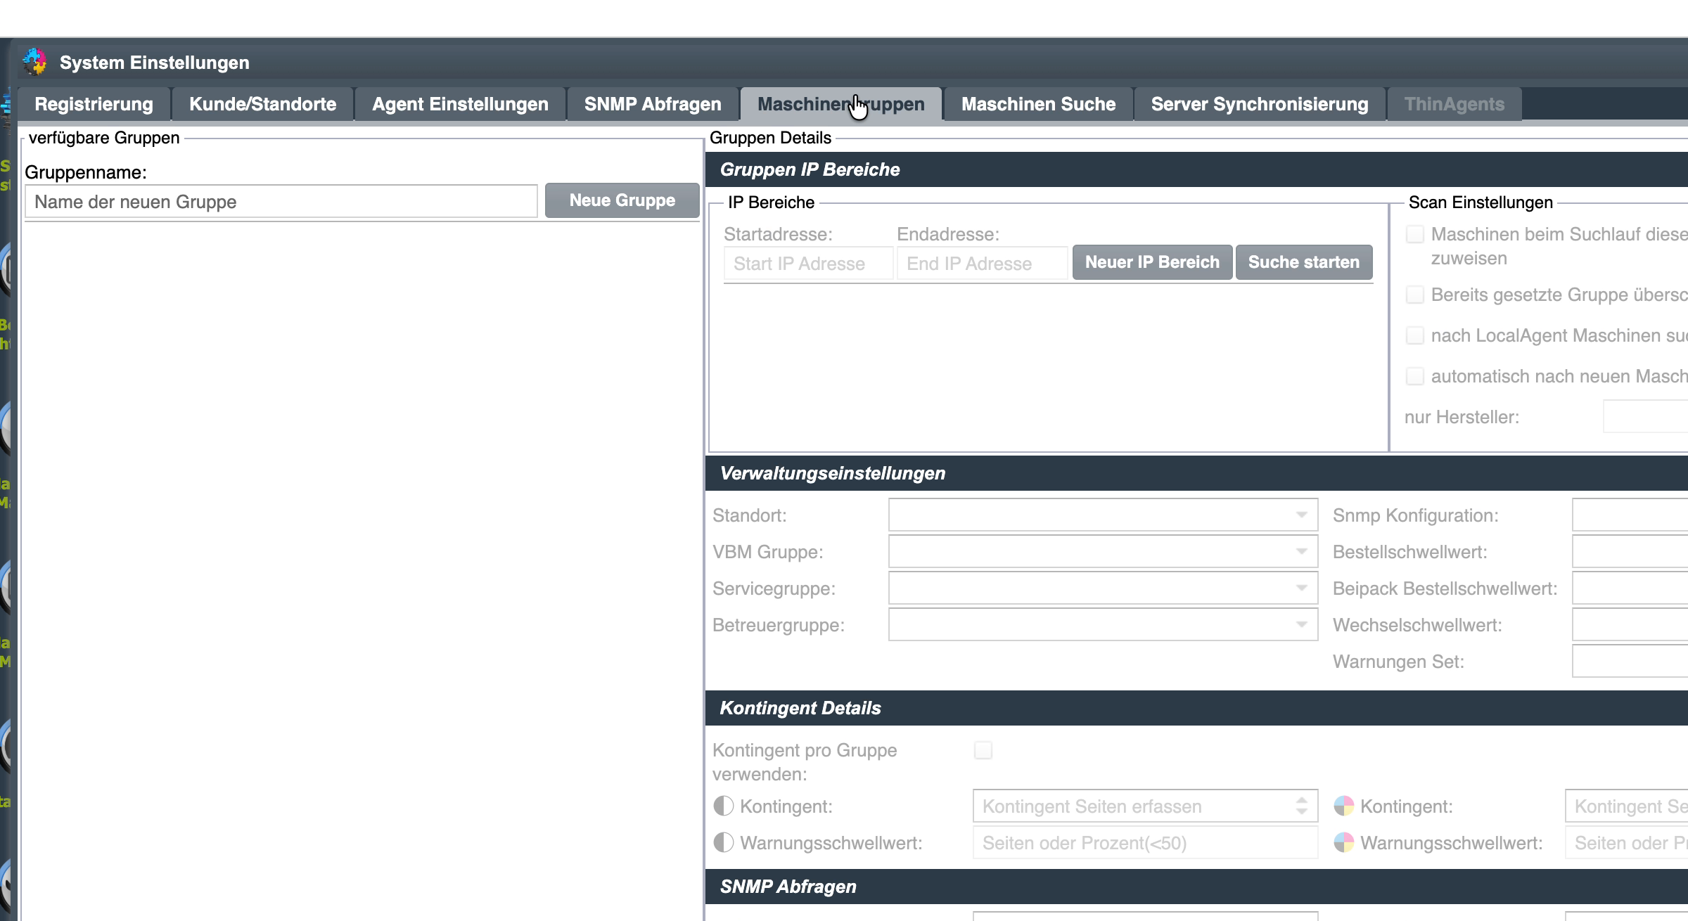Tick 'Kontingent pro Gruppe verwenden' checkbox
The width and height of the screenshot is (1688, 921).
(983, 750)
